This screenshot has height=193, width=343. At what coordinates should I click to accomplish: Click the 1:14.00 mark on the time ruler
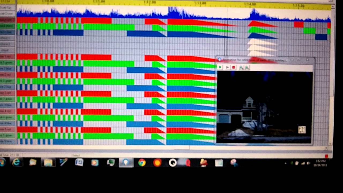click(250, 4)
